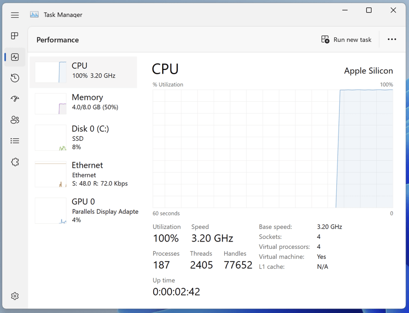
Task: Click the CPU mini graph thumbnail
Action: pyautogui.click(x=51, y=72)
